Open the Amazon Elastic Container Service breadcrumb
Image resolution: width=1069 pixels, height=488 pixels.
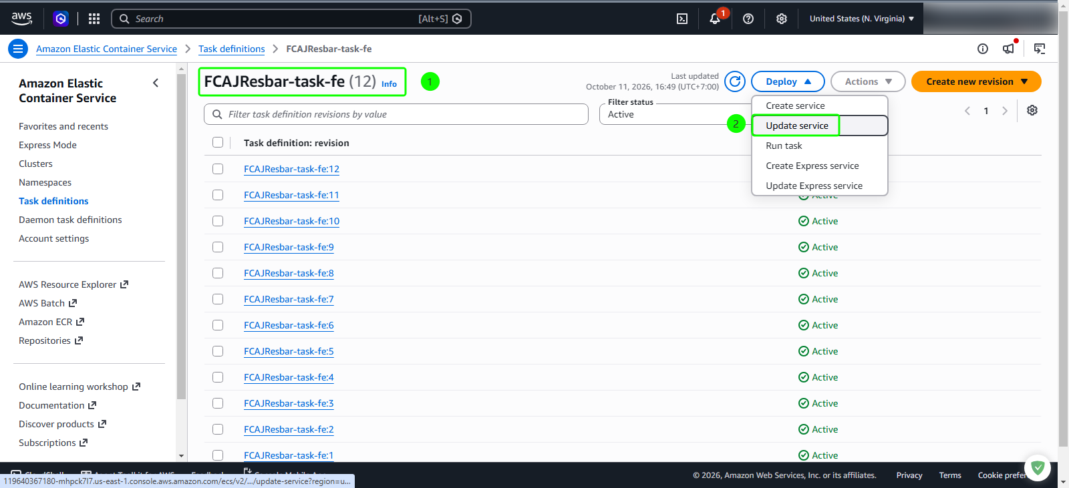tap(106, 49)
